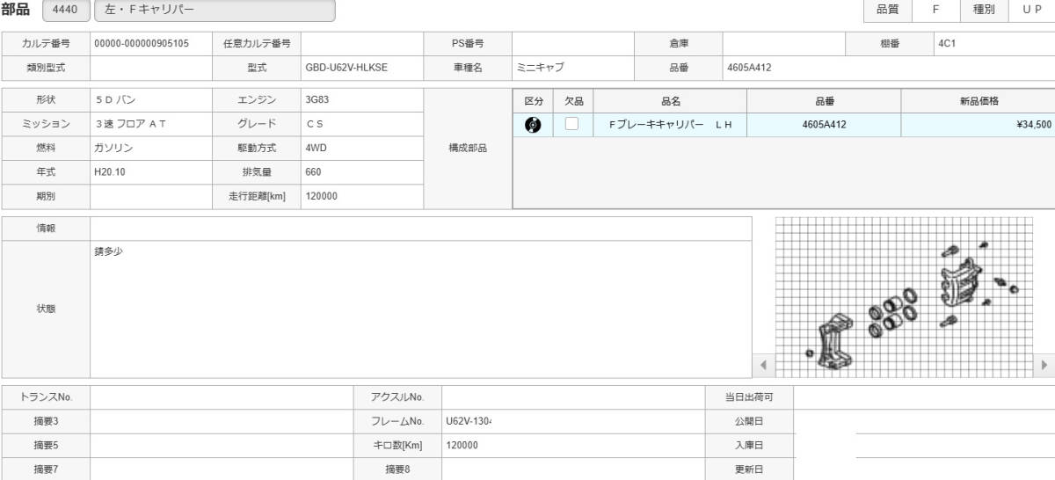The height and width of the screenshot is (480, 1055).
Task: Click the 種別 value UP
Action: (1032, 10)
